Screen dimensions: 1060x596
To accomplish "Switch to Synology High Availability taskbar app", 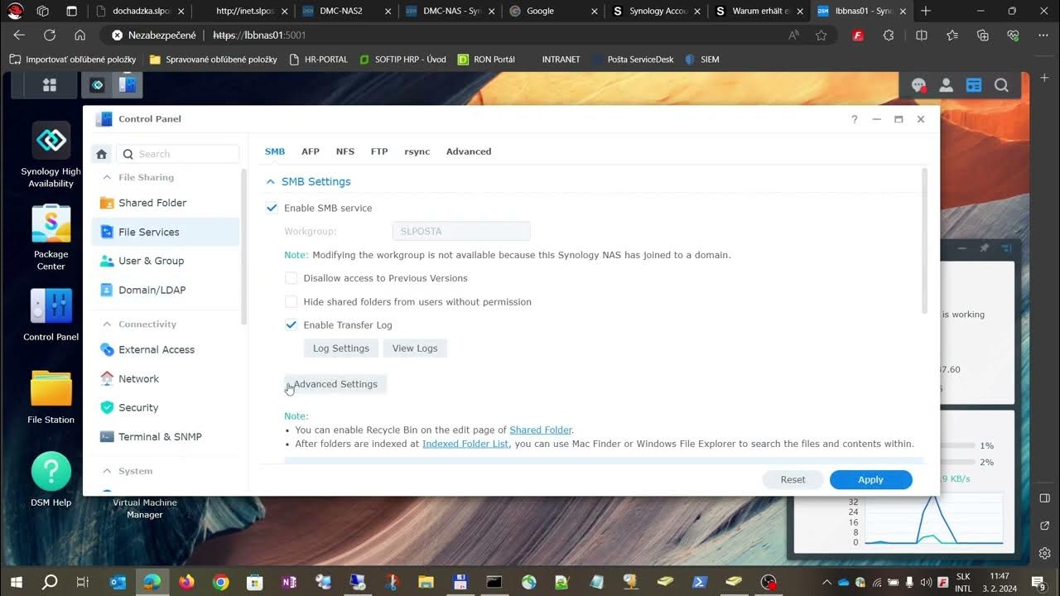I will (x=97, y=84).
